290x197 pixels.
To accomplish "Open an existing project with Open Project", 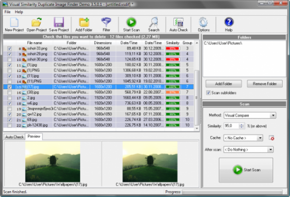I will 37,23.
